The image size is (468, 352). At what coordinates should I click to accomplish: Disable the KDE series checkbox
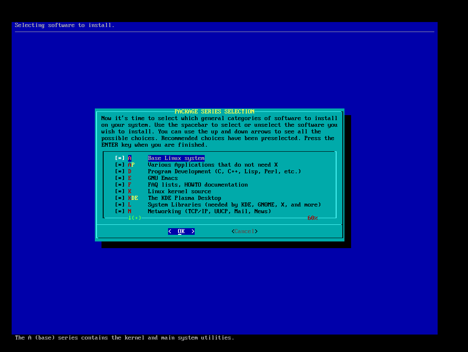click(120, 198)
